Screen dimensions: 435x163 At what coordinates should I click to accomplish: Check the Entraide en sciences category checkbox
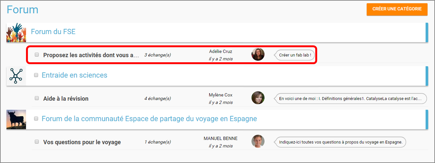36,75
